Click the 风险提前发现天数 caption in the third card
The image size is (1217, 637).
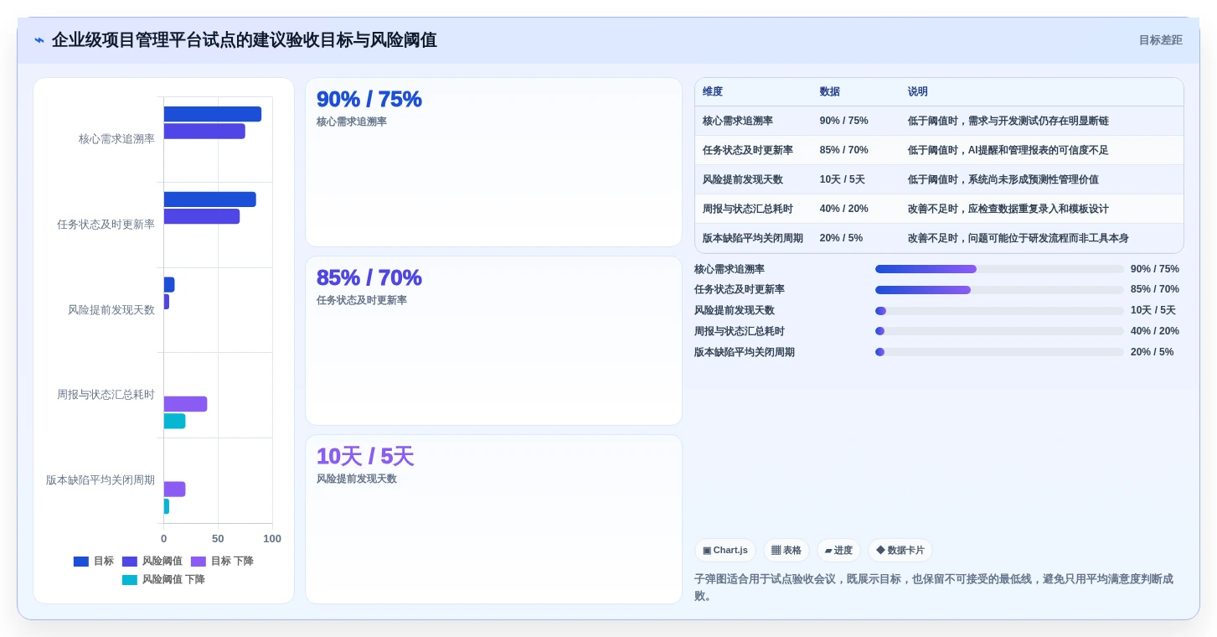click(x=357, y=479)
